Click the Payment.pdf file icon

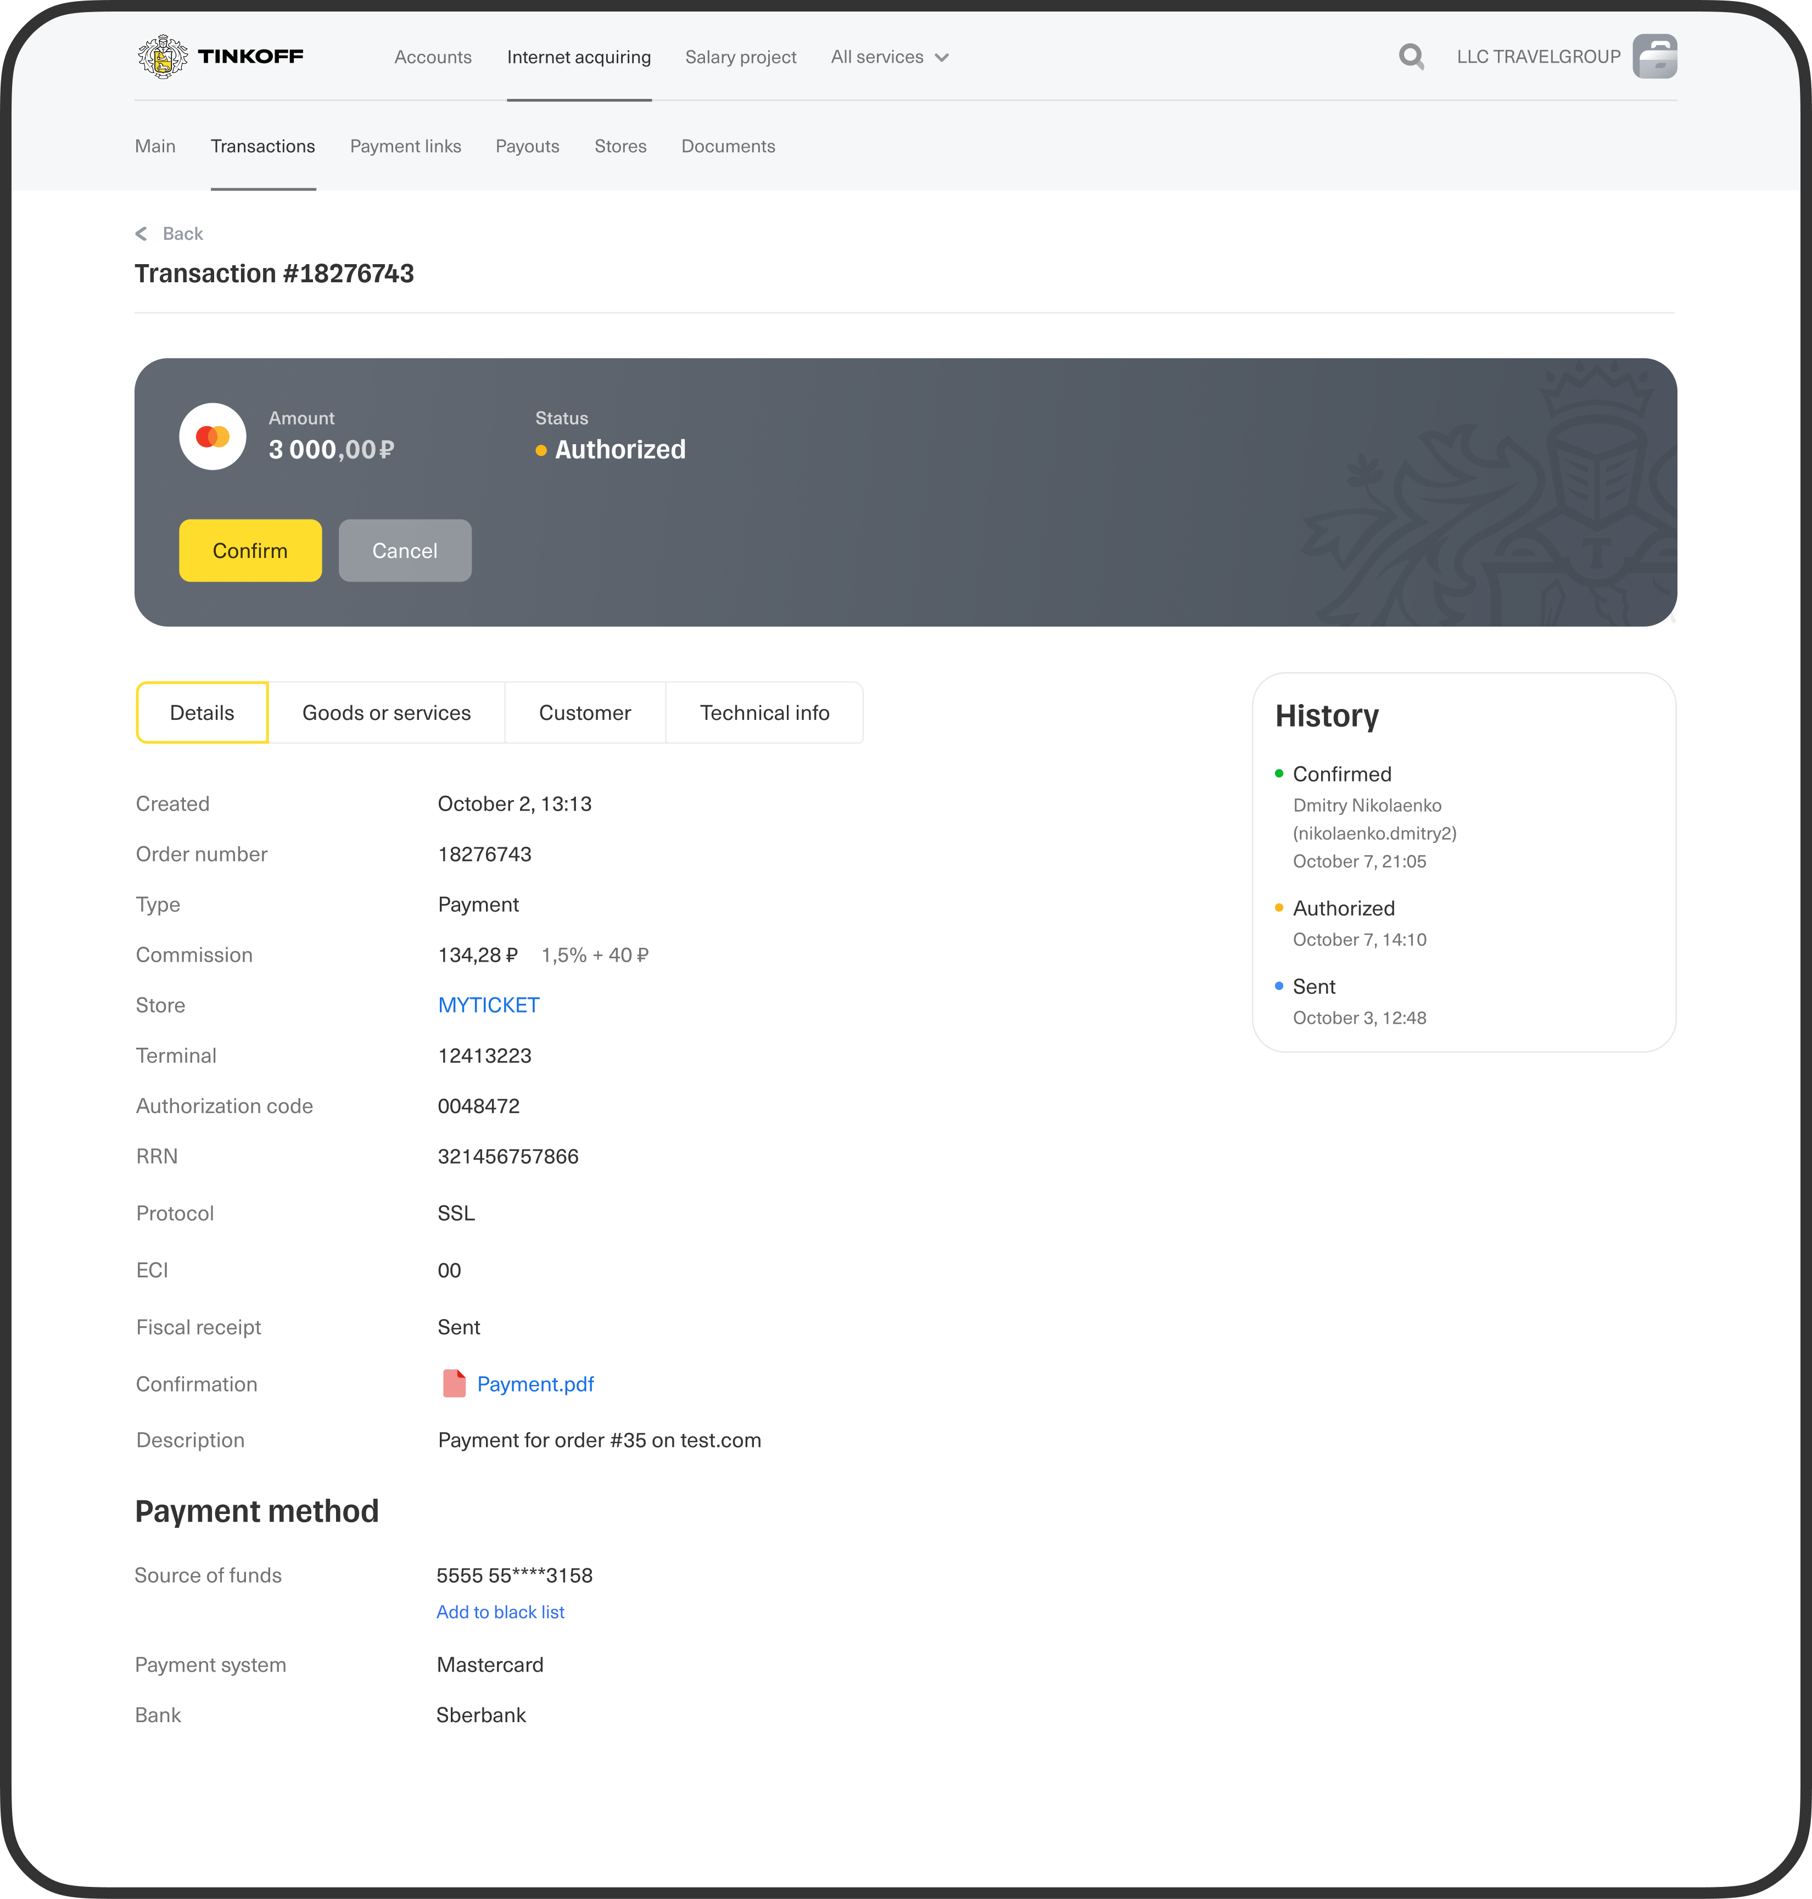click(454, 1383)
